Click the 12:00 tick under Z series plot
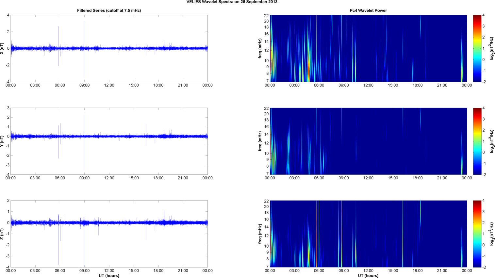495x278 pixels. [109, 270]
